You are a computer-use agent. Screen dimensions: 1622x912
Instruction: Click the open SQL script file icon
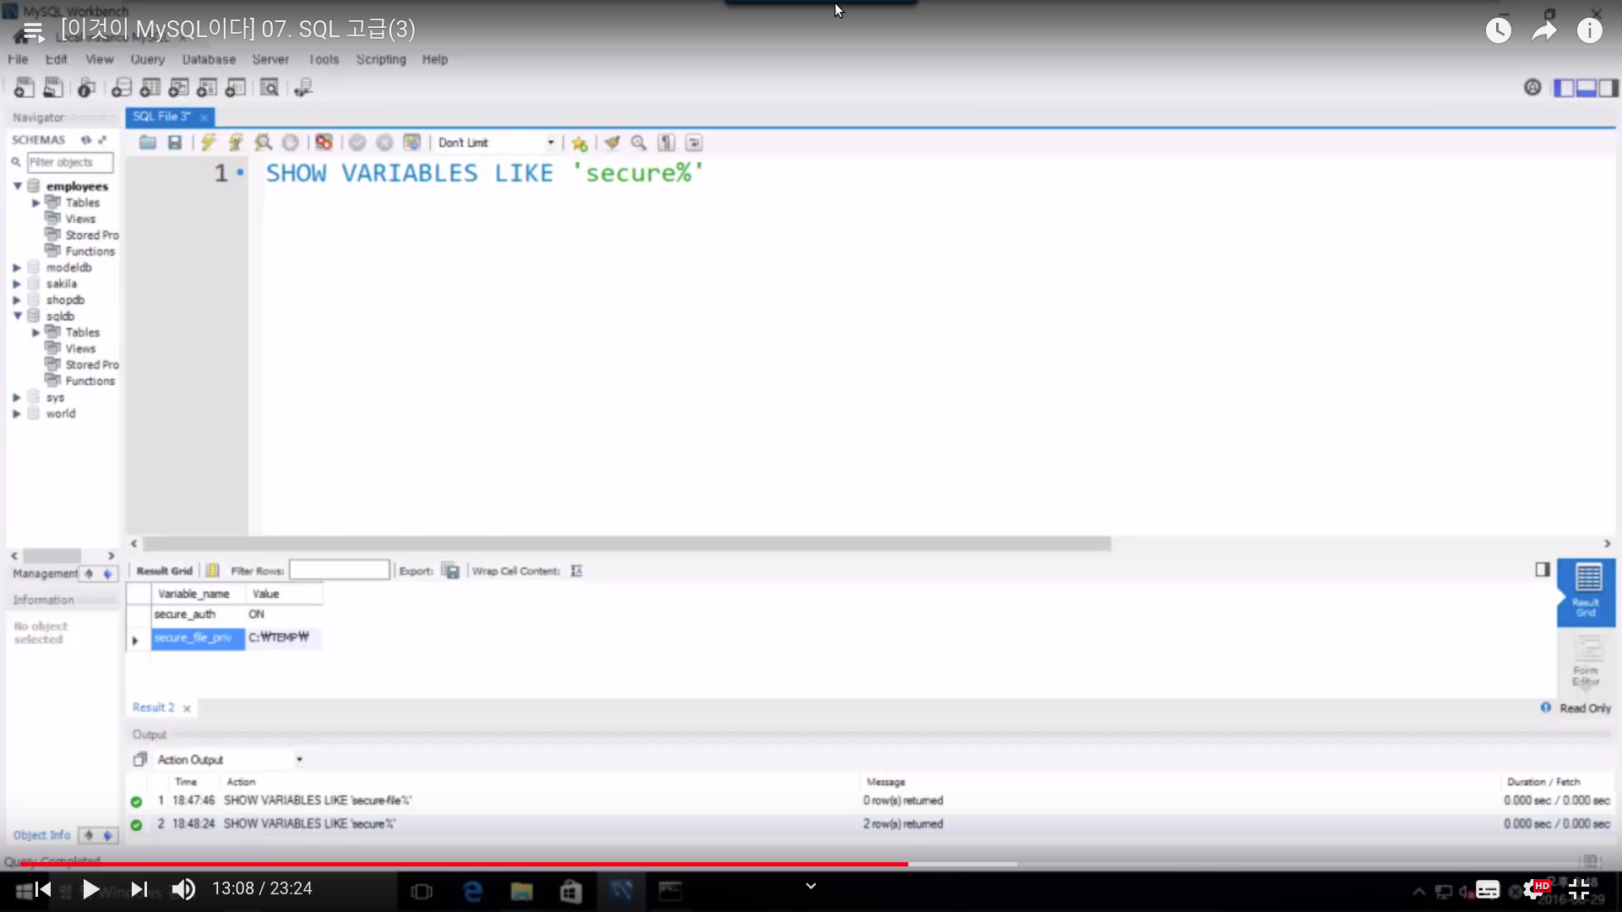click(x=53, y=87)
